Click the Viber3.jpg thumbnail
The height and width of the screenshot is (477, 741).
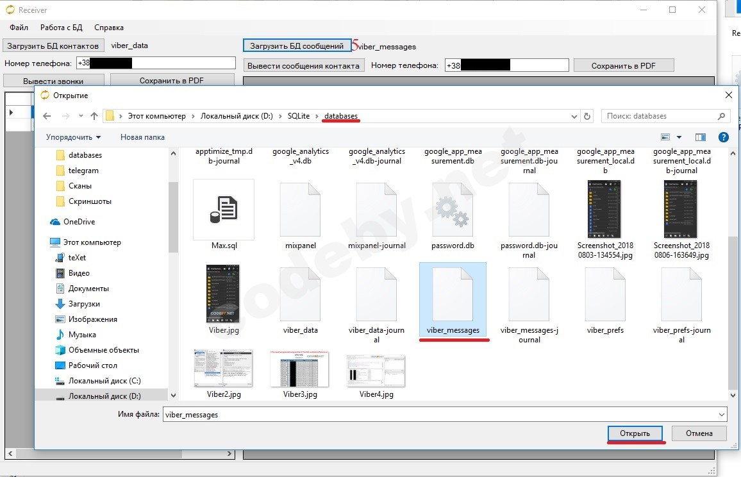point(300,369)
